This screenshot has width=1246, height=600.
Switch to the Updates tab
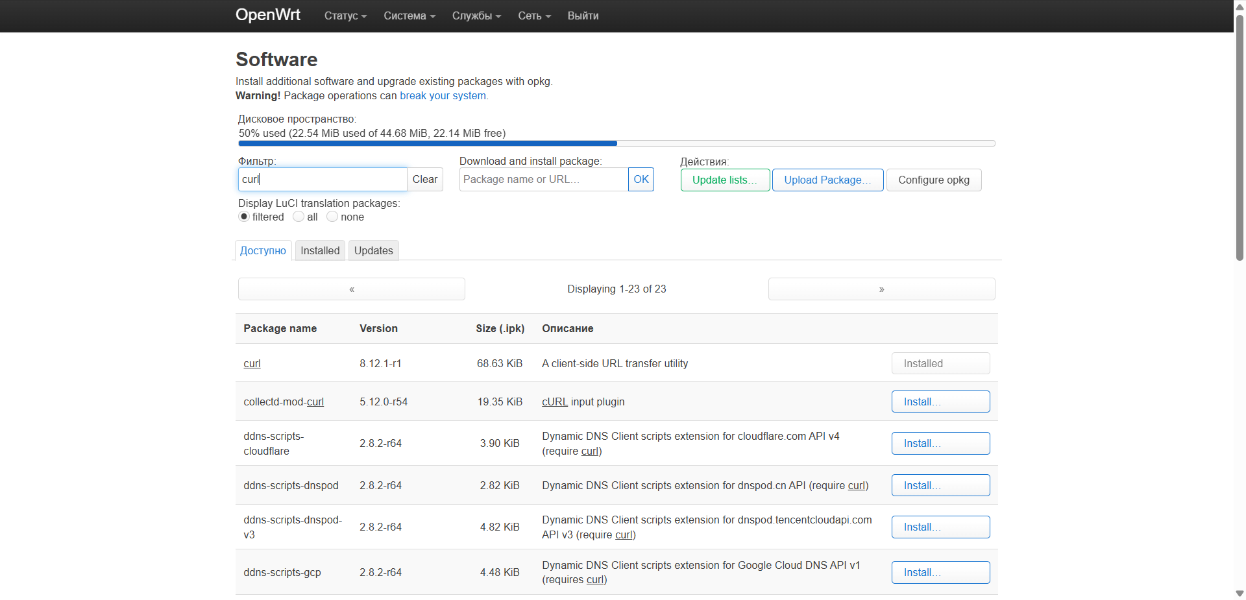pyautogui.click(x=373, y=250)
